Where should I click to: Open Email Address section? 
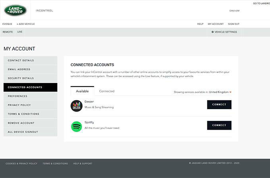point(30,69)
